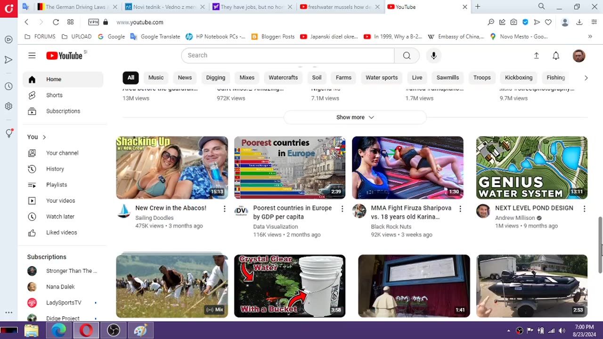603x339 pixels.
Task: Show more category chips with right arrow
Action: coord(586,78)
